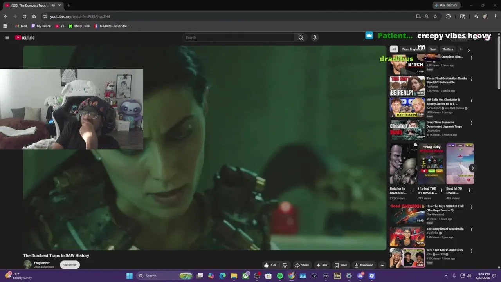Download the video

click(364, 265)
